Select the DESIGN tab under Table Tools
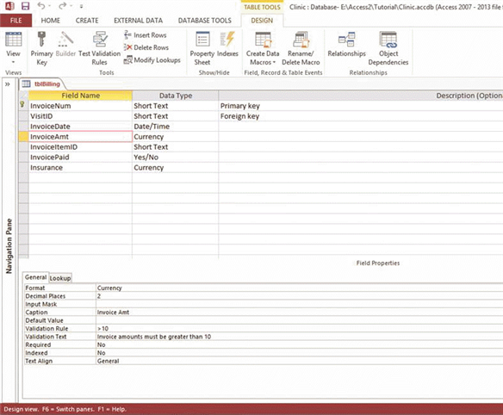 coord(262,21)
